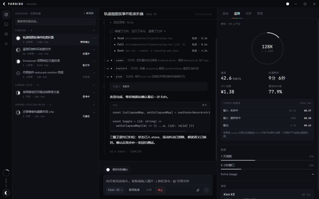The image size is (319, 199).
Task: Open the Kimi K3 model dropdown
Action: pyautogui.click(x=115, y=190)
